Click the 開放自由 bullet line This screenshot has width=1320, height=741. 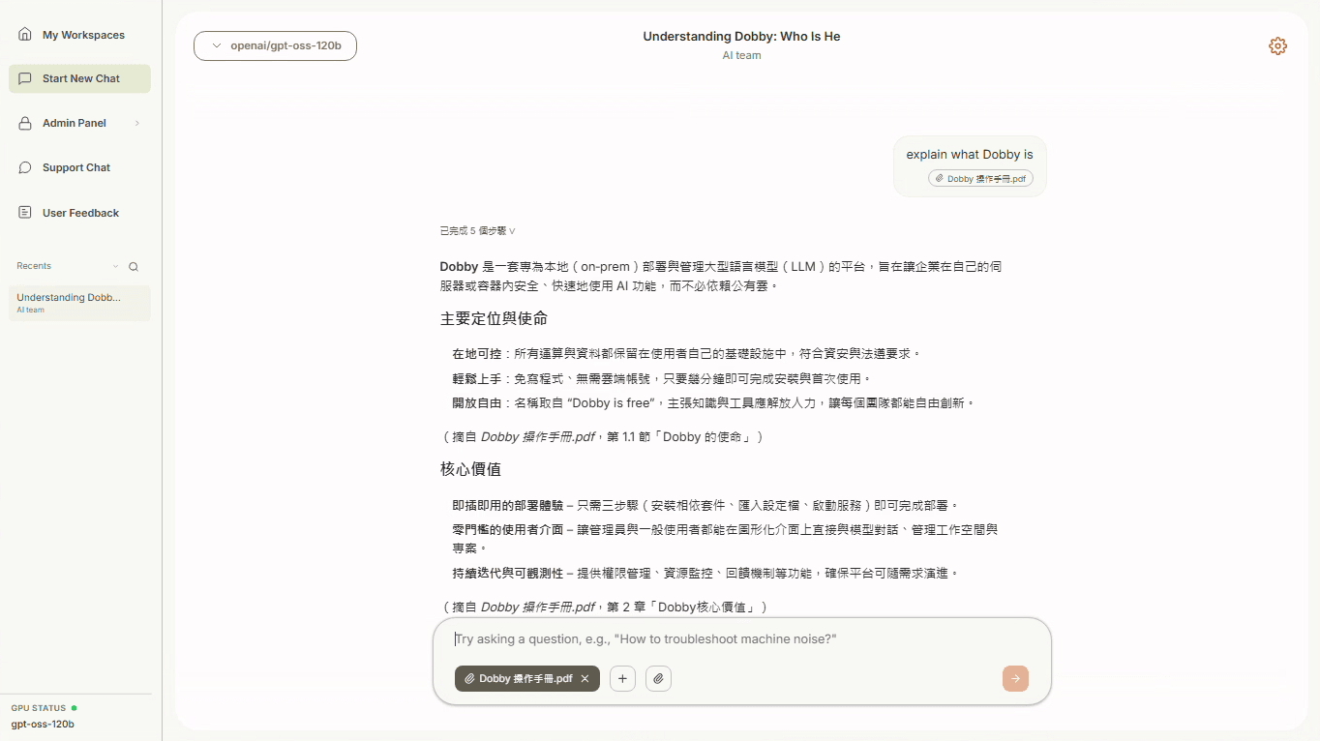[x=713, y=402]
